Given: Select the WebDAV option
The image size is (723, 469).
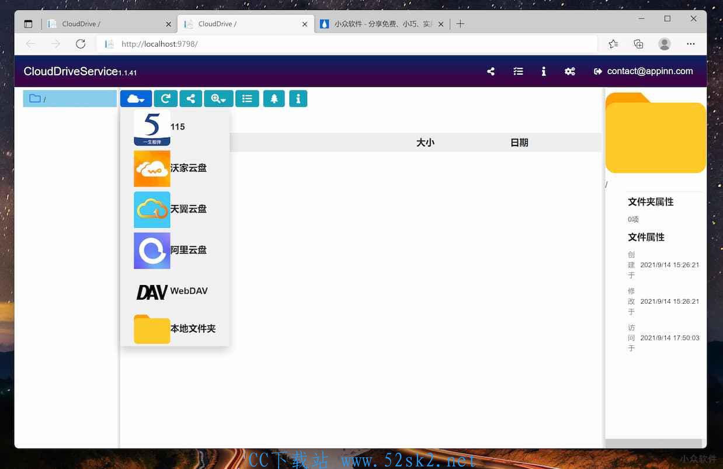Looking at the screenshot, I should point(174,291).
